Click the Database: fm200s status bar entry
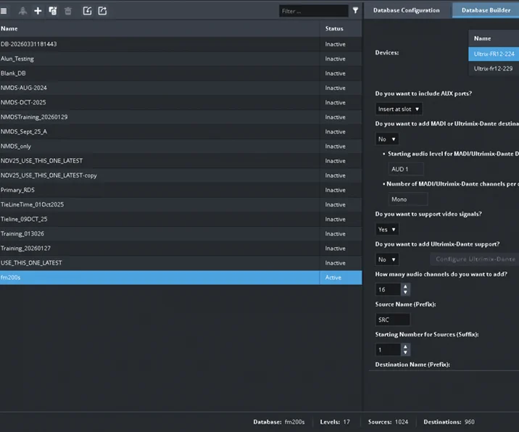 [278, 422]
